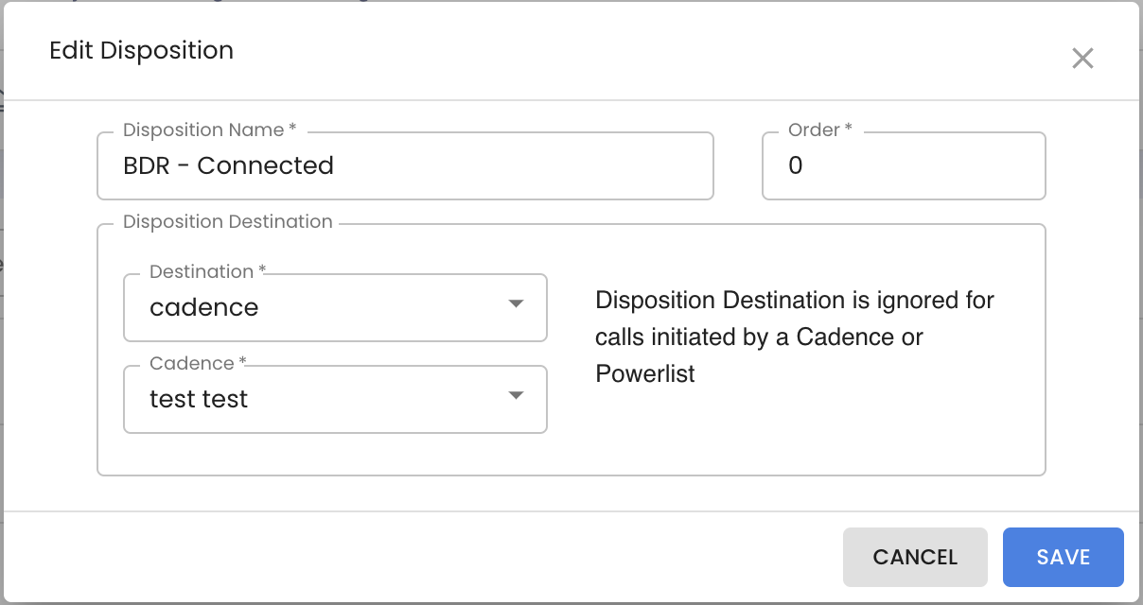This screenshot has height=605, width=1143.
Task: Close the Edit Disposition dialog with X
Action: point(1082,59)
